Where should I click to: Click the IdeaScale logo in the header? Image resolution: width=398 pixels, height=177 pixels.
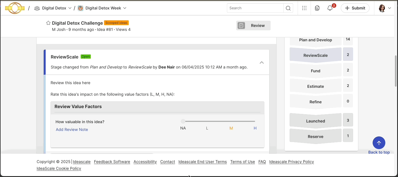coord(15,8)
